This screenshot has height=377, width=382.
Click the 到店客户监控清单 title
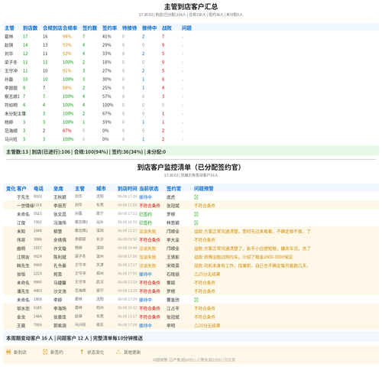pos(189,167)
